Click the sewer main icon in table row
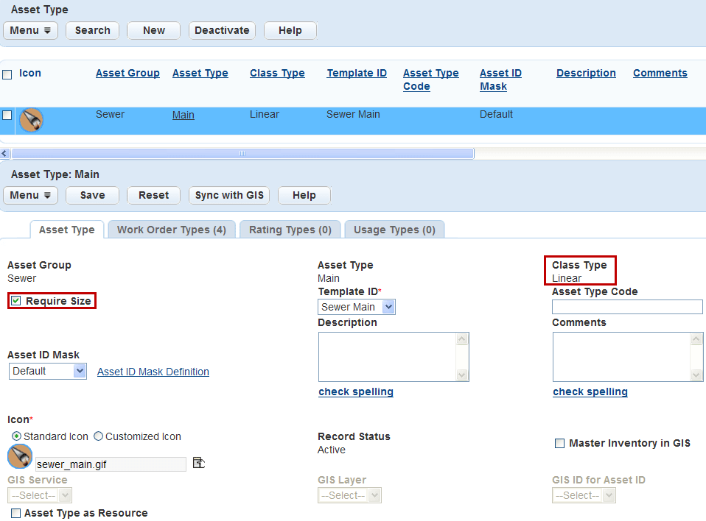The image size is (706, 521). [x=31, y=119]
